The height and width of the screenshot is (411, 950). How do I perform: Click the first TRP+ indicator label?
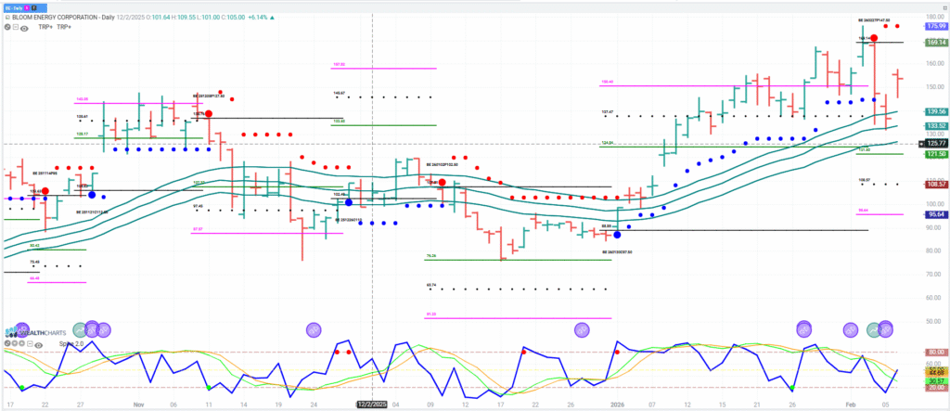coord(44,28)
